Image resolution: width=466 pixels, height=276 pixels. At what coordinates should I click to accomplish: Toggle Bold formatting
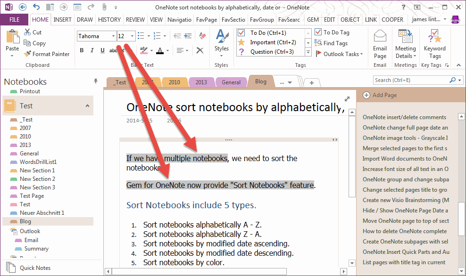pos(82,50)
